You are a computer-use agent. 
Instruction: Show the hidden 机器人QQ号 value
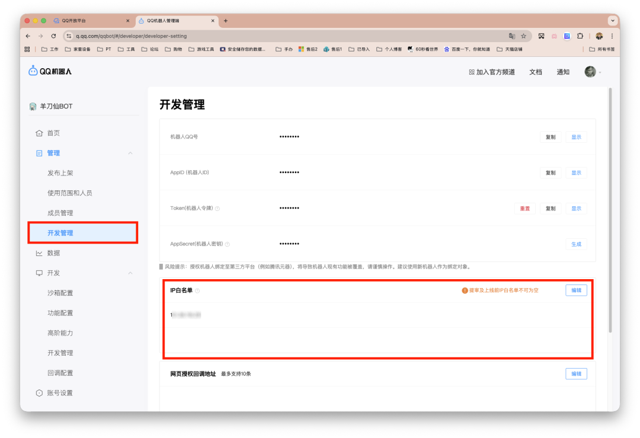[x=575, y=137]
